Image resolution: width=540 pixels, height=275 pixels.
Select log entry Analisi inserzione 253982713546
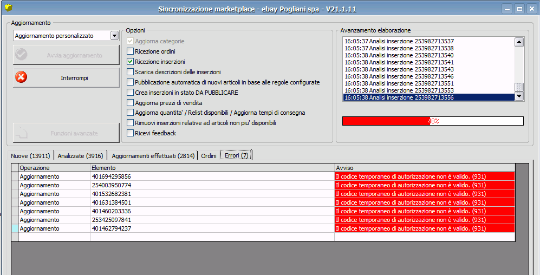coord(429,76)
